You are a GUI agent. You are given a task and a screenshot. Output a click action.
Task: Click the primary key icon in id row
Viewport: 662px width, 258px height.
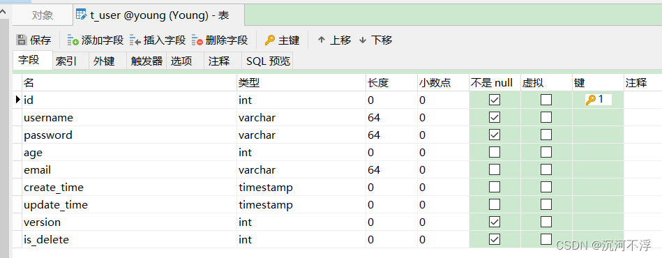[x=591, y=100]
